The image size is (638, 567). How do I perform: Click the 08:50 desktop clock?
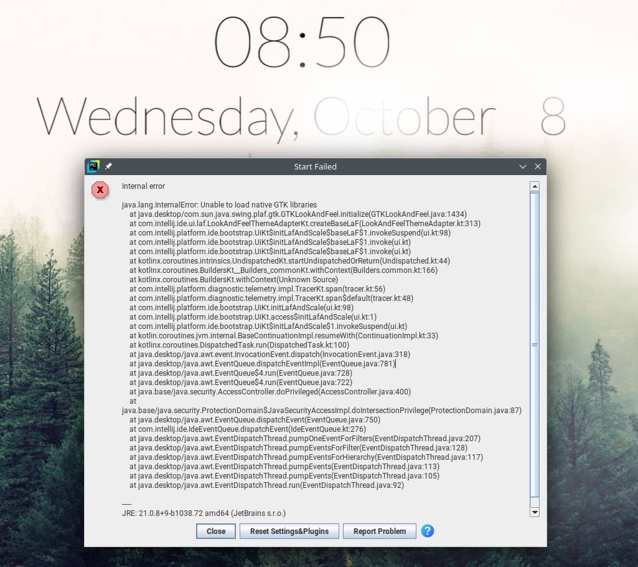[x=302, y=42]
